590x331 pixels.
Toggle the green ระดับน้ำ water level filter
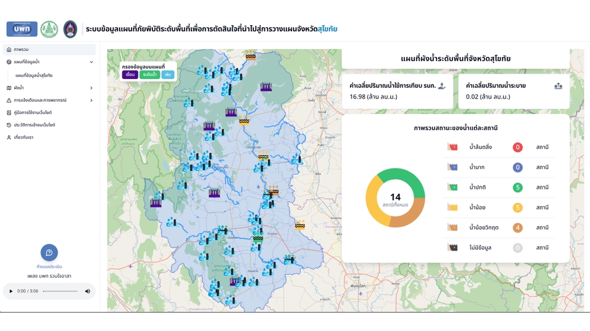point(149,74)
